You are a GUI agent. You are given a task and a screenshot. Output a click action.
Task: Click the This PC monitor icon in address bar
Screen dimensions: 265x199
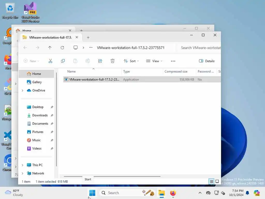[76, 48]
